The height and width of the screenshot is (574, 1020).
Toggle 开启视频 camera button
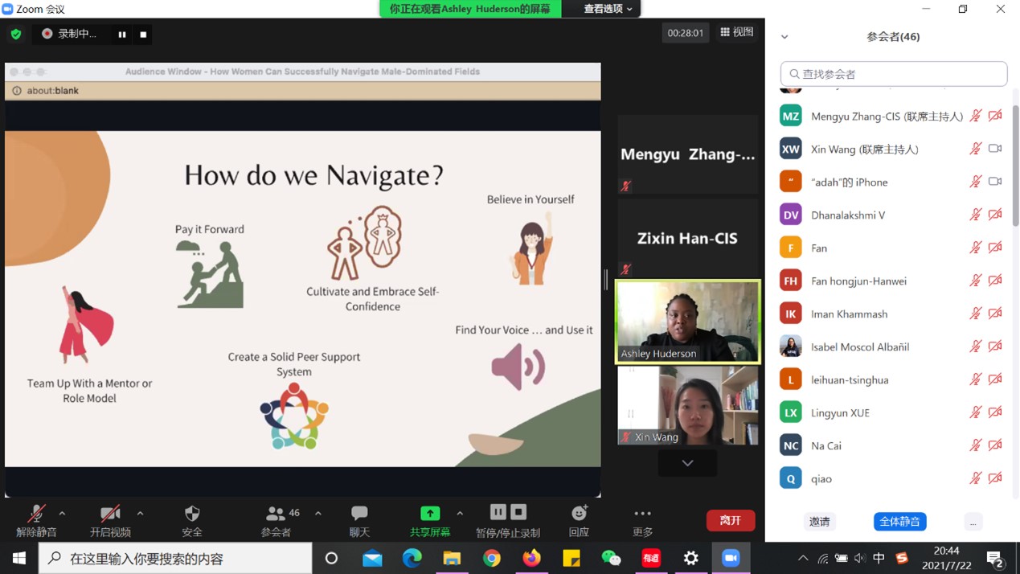click(x=110, y=514)
